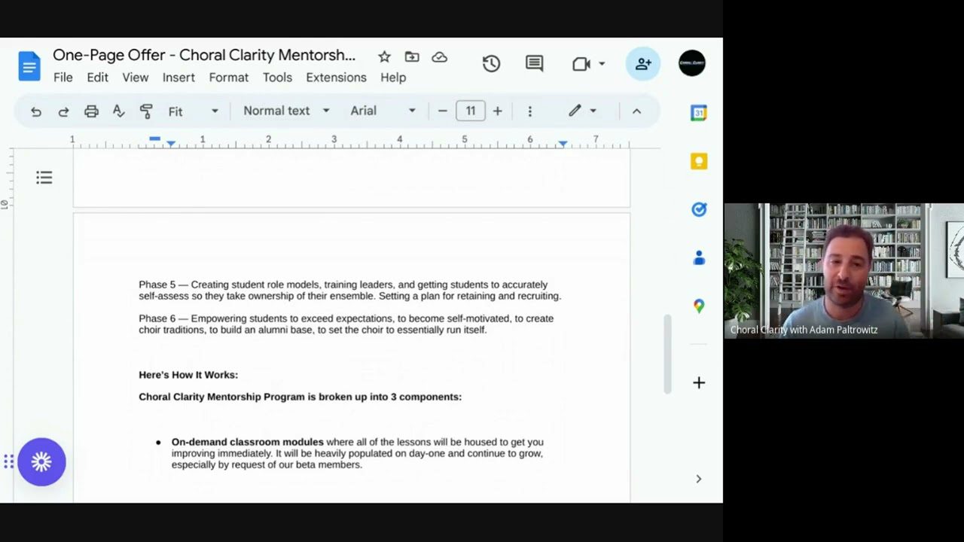Open the Arial font dropdown
964x542 pixels.
click(x=383, y=111)
